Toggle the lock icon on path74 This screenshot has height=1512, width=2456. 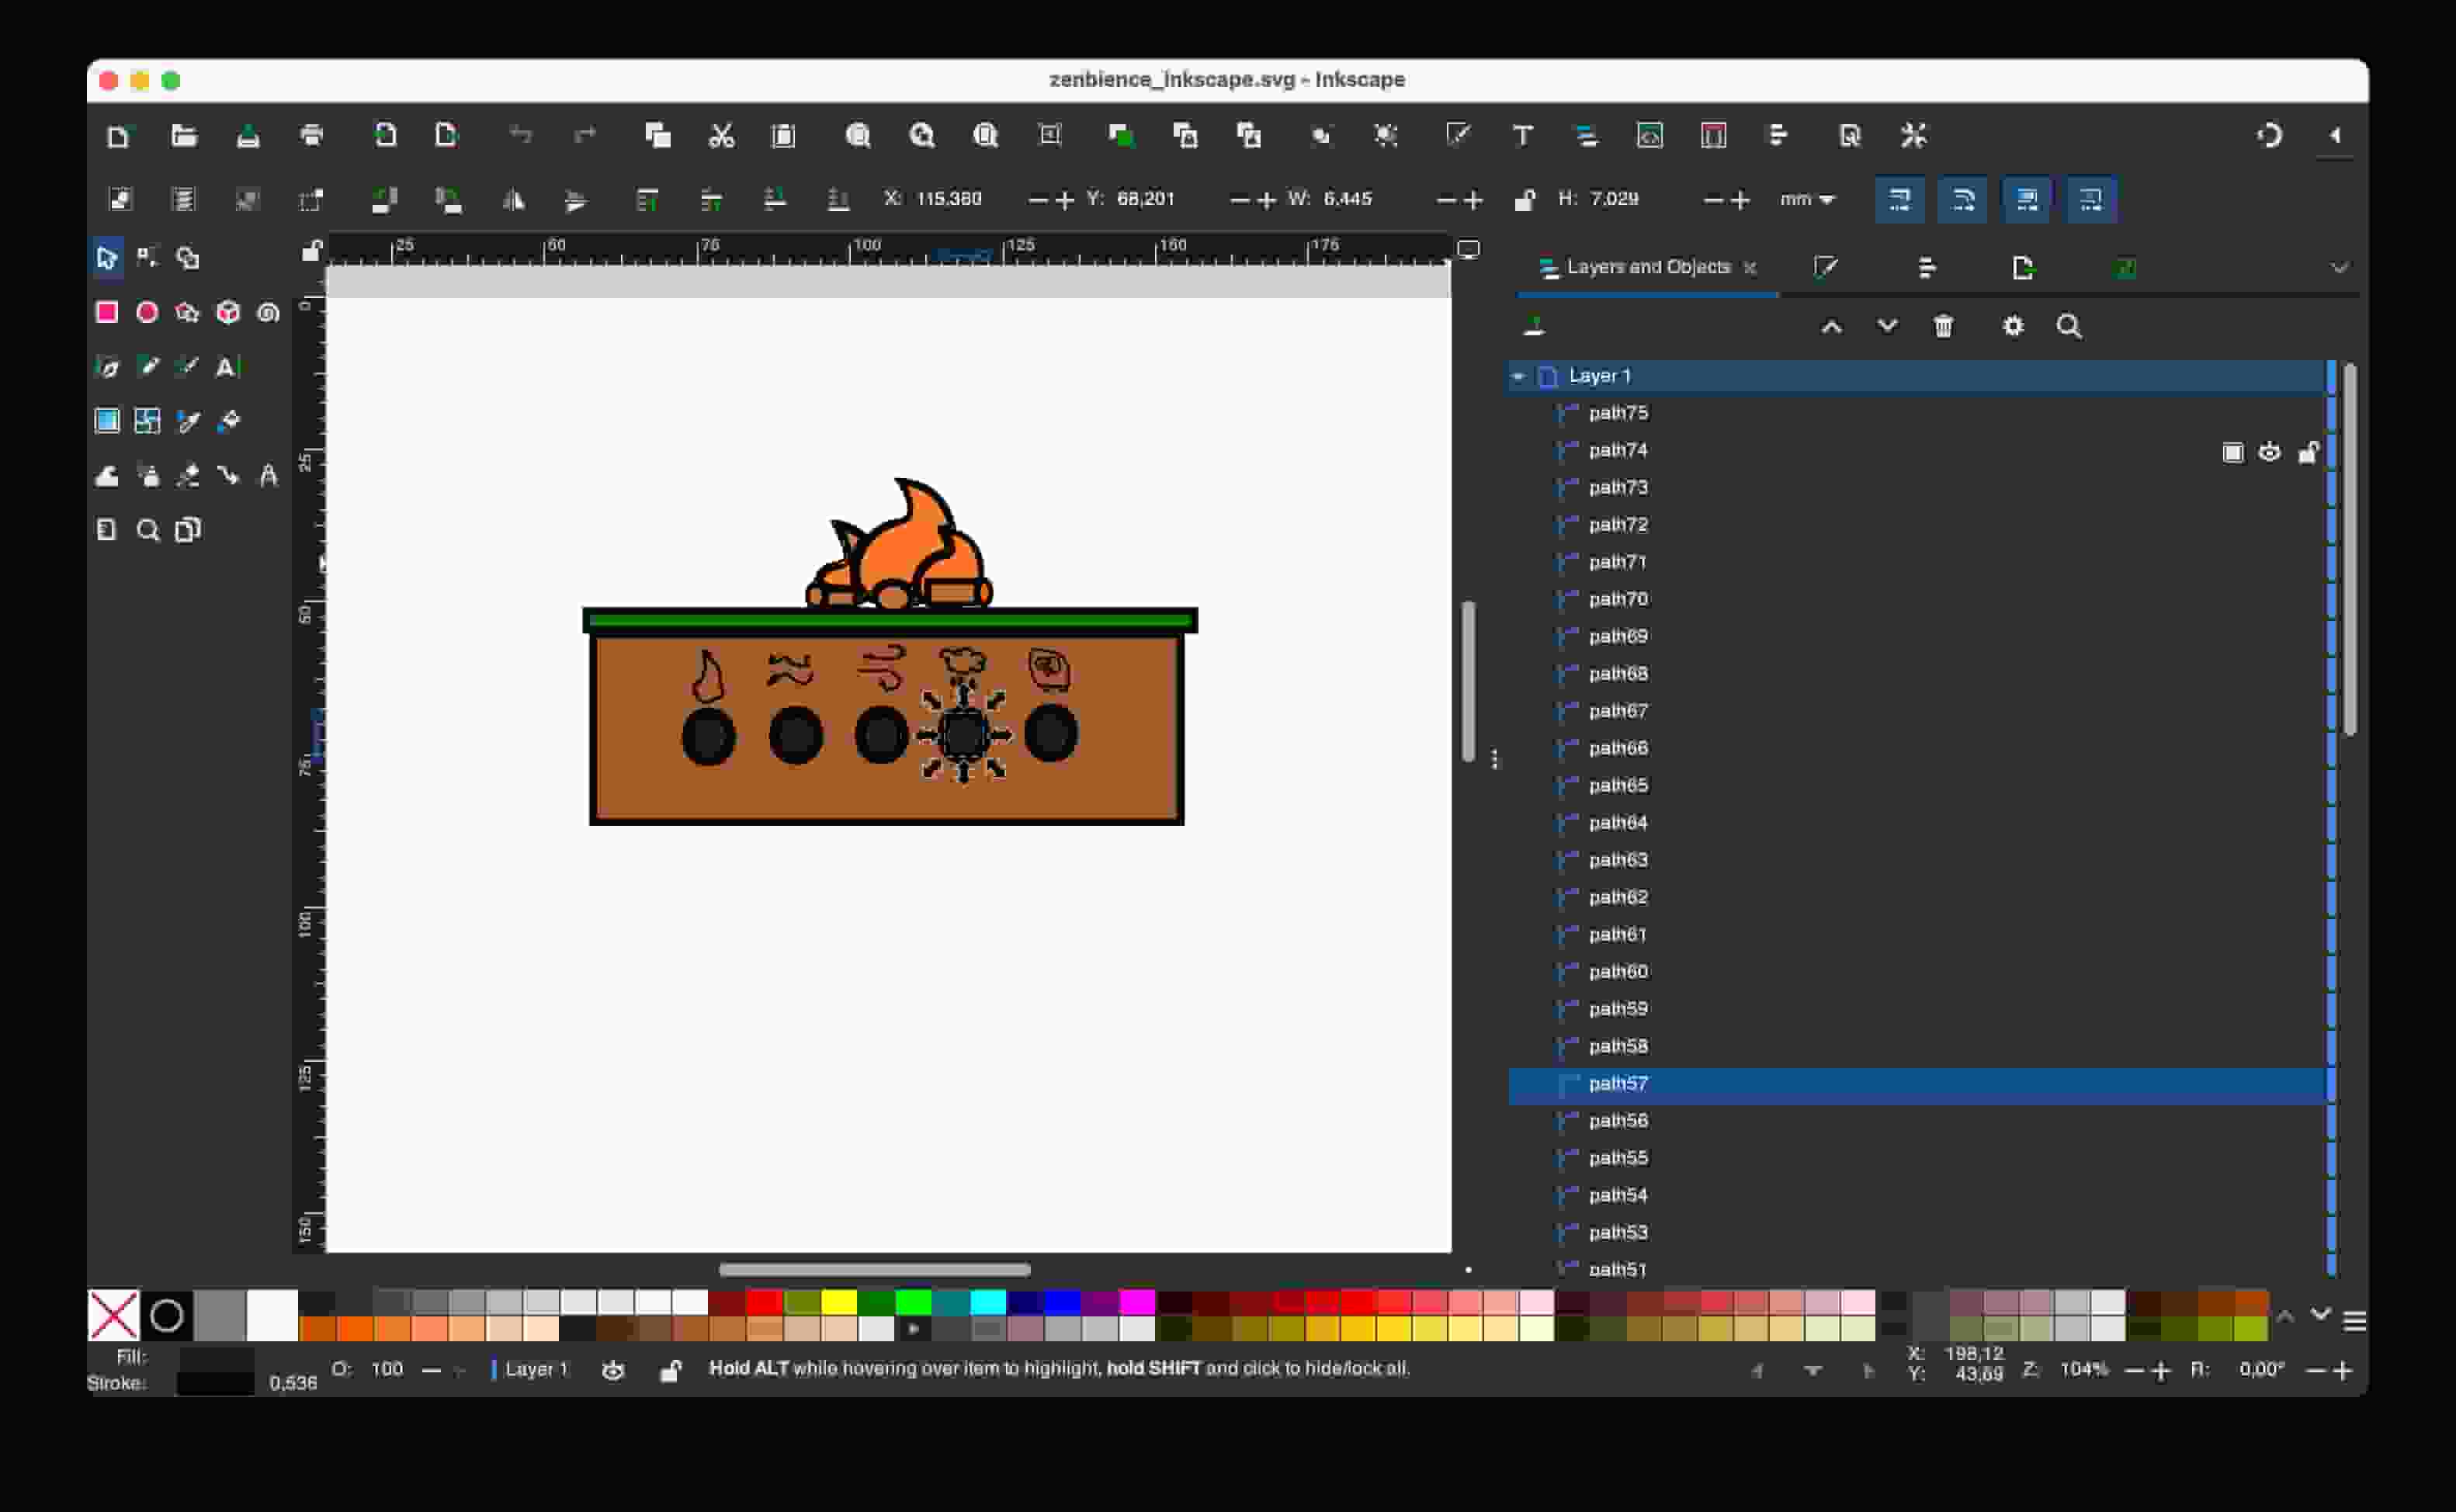click(x=2307, y=452)
